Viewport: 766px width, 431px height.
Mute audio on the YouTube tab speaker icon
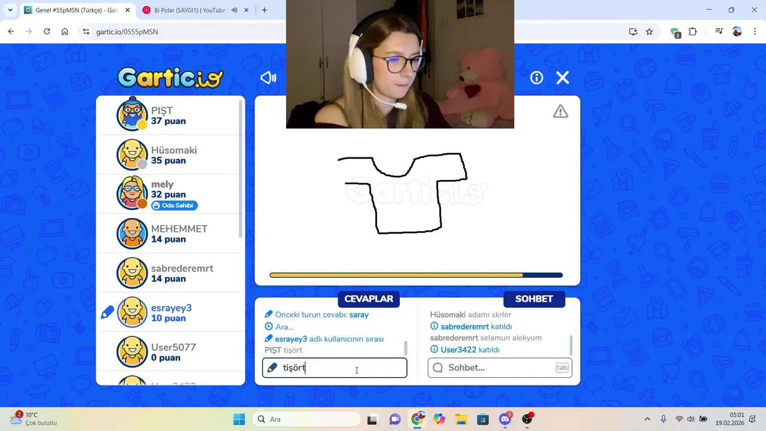pos(234,10)
